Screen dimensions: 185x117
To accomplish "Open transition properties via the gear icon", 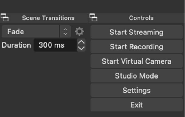I will pos(79,32).
